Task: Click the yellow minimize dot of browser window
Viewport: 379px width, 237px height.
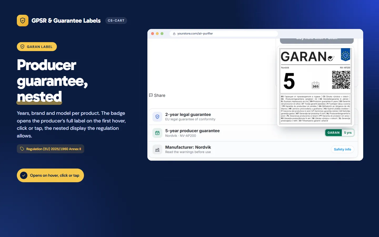Action: tap(157, 33)
